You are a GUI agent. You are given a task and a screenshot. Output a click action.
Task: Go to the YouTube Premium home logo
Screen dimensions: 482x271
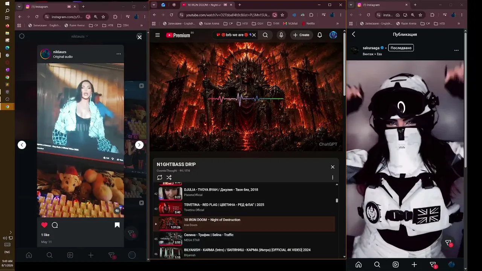pyautogui.click(x=178, y=35)
